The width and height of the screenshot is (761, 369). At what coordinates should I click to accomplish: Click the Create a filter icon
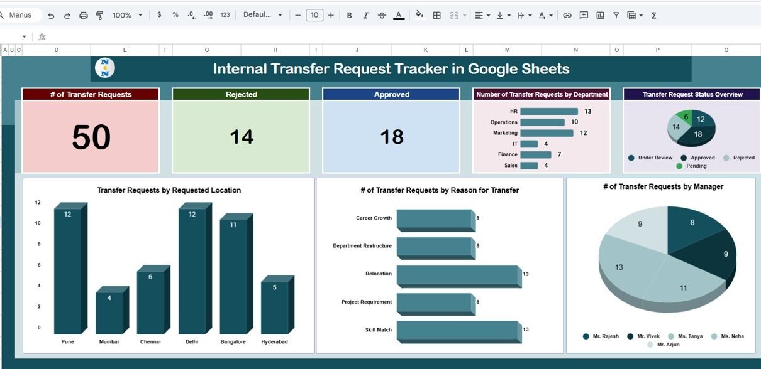point(616,15)
